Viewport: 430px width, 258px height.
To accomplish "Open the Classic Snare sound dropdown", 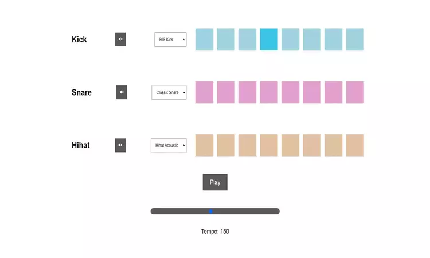I will click(169, 92).
